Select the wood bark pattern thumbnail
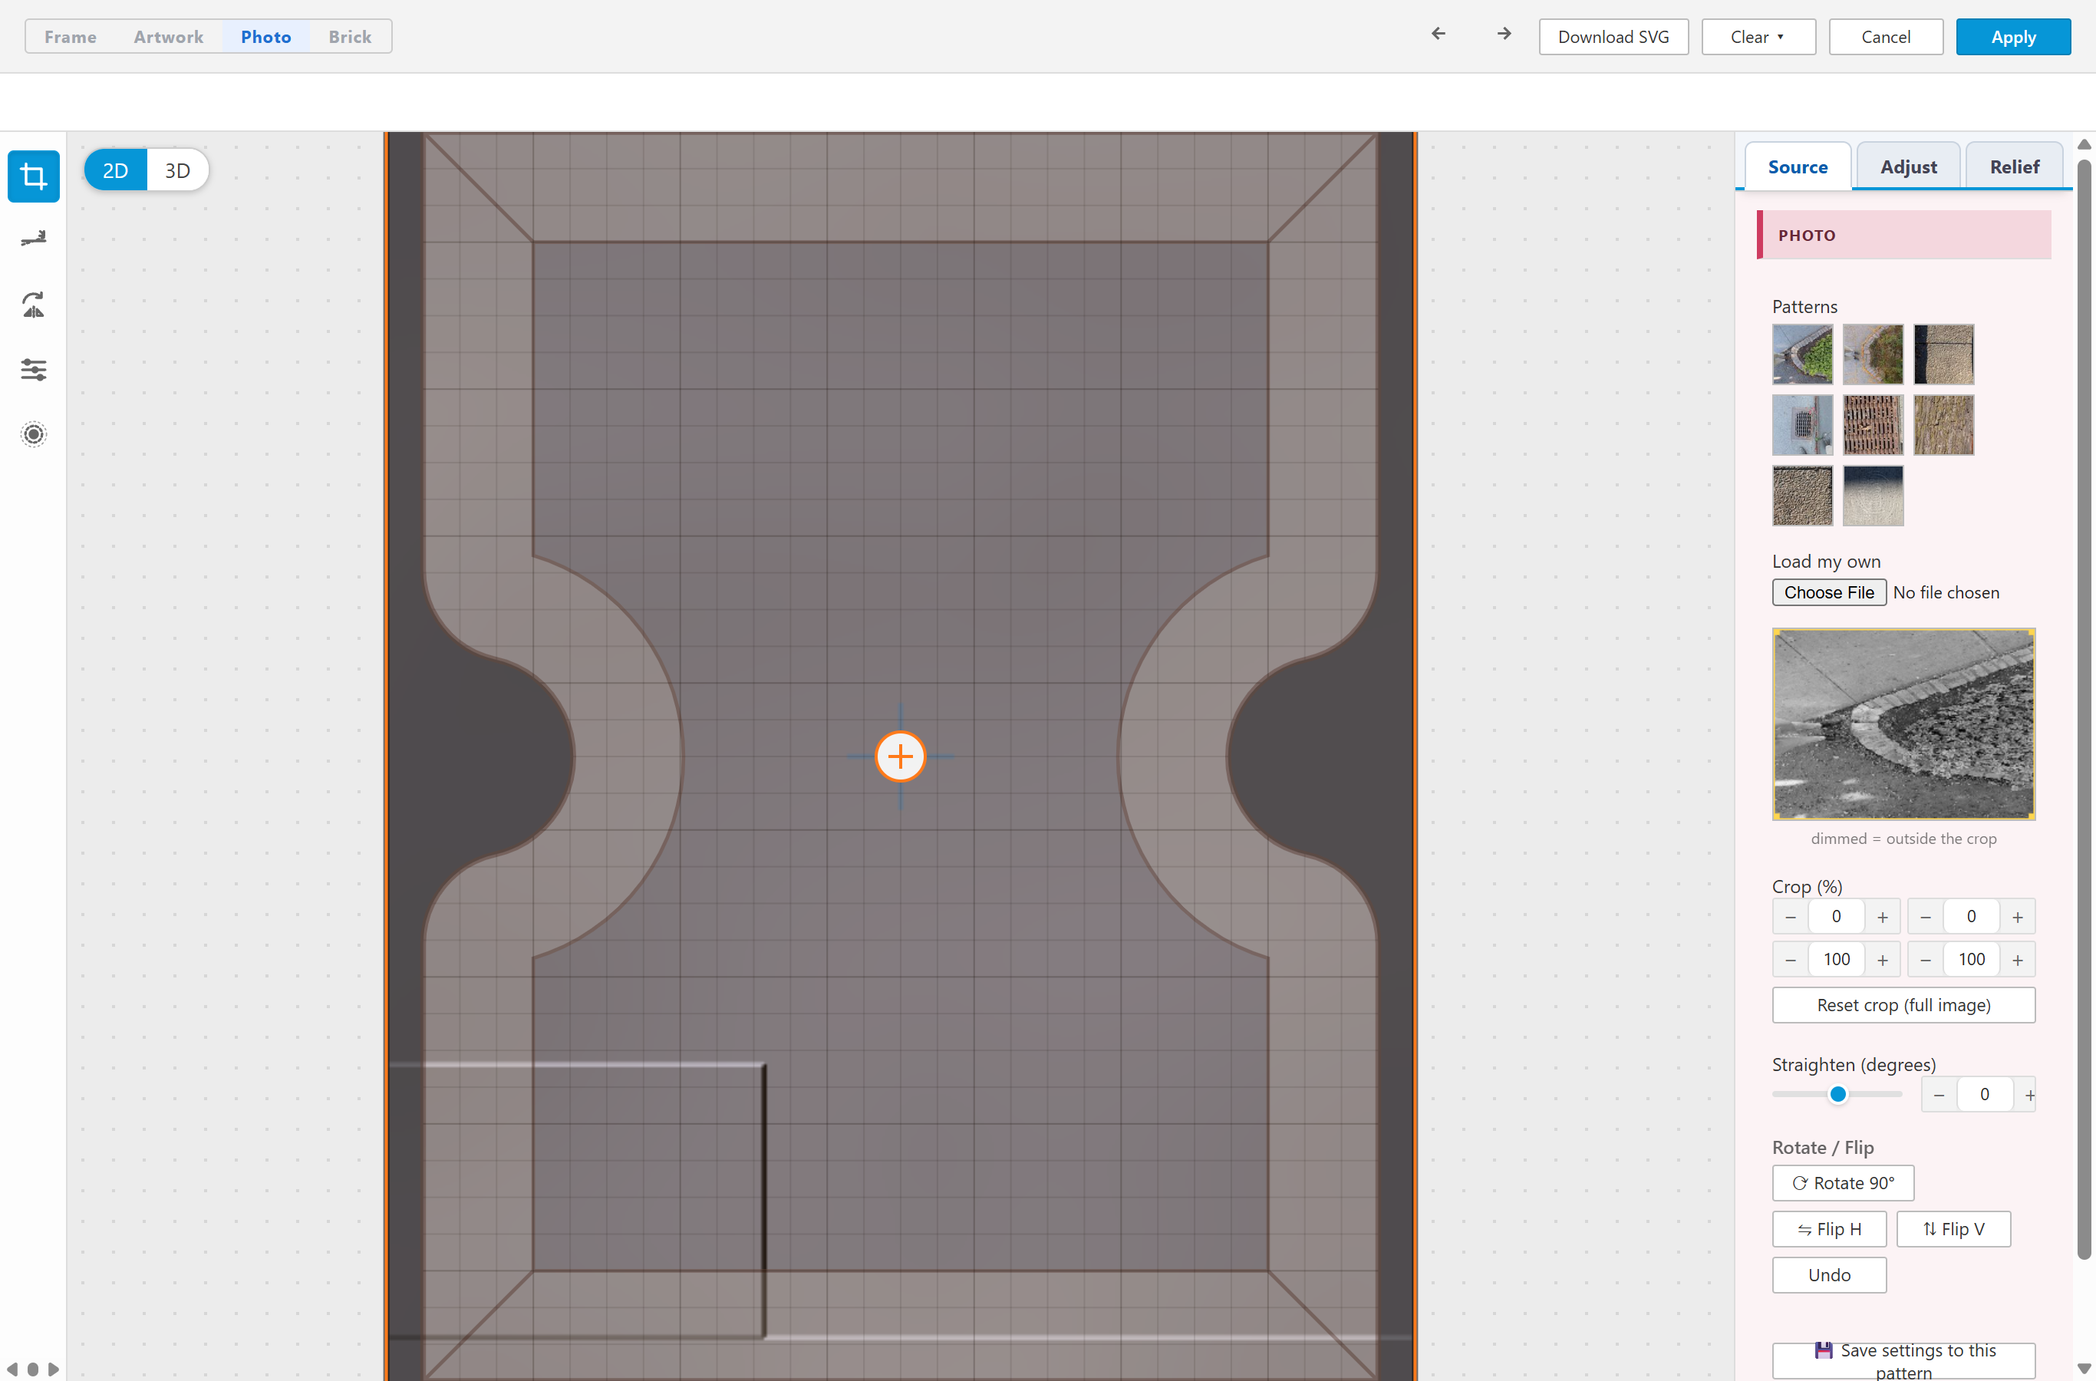 coord(1943,424)
